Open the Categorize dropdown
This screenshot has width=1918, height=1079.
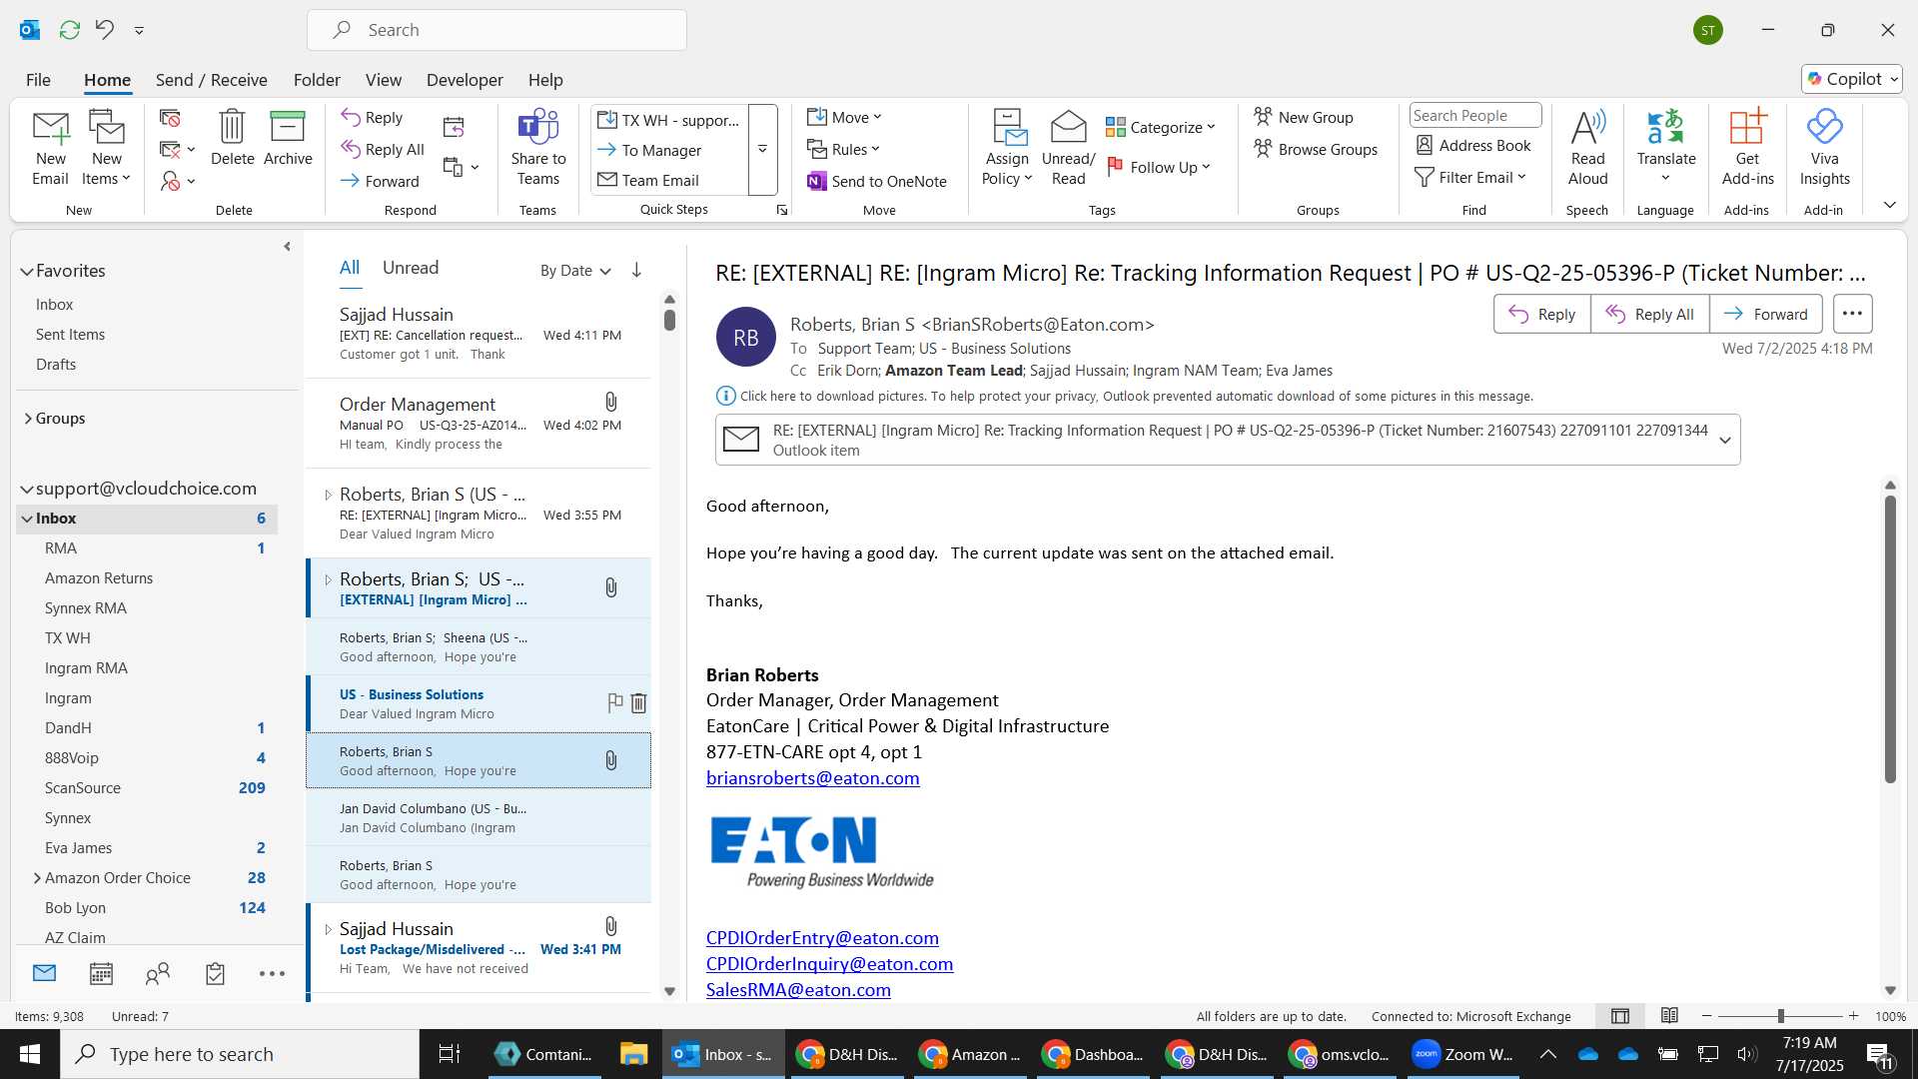(1160, 127)
